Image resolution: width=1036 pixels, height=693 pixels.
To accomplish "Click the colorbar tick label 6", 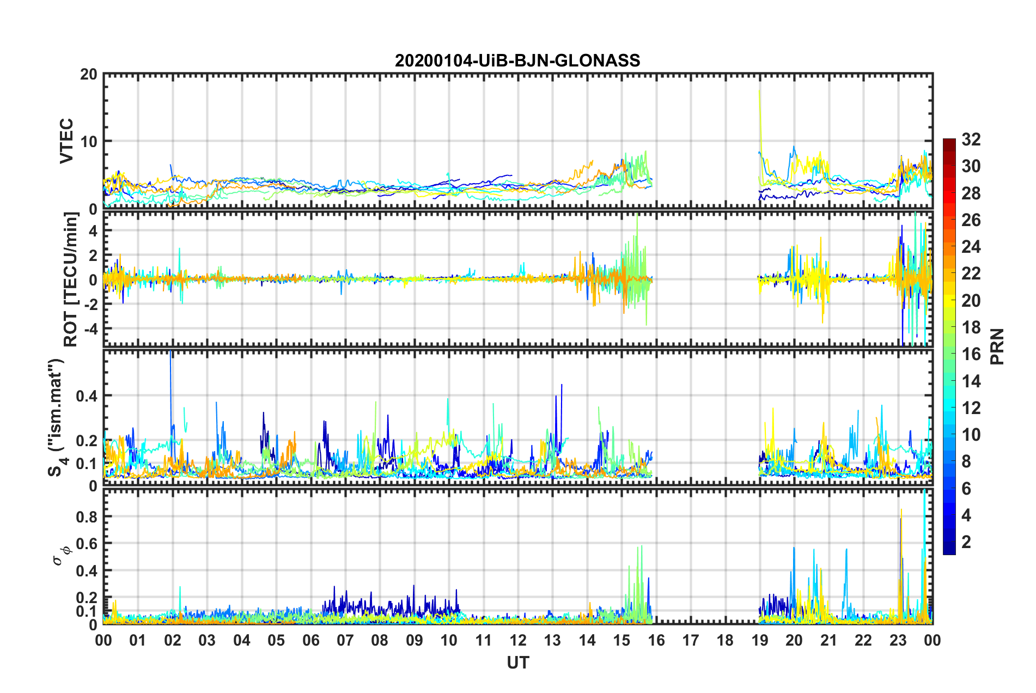I will tap(966, 489).
